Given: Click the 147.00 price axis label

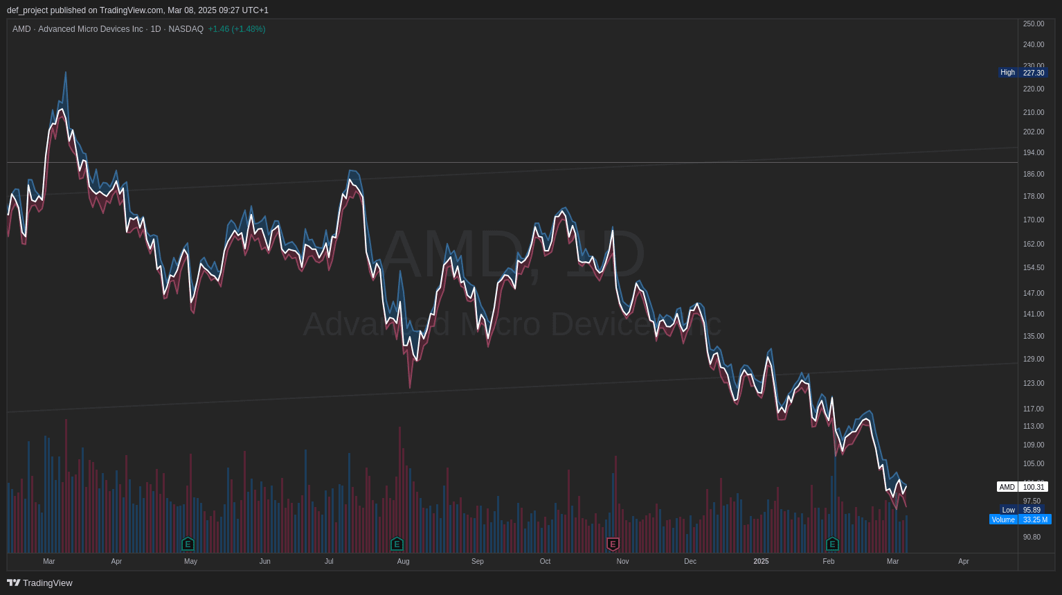Looking at the screenshot, I should click(1034, 293).
